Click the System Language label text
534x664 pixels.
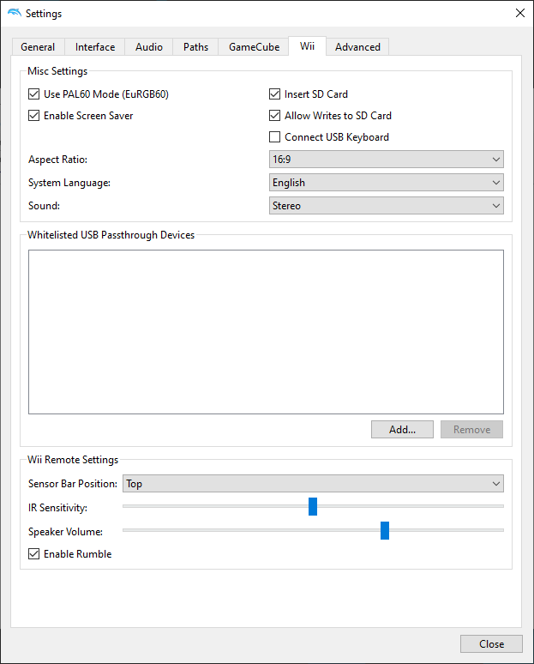(69, 183)
